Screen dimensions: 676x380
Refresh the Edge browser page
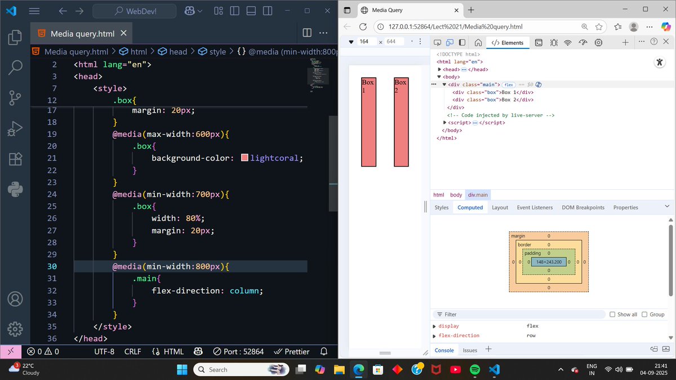click(x=363, y=26)
